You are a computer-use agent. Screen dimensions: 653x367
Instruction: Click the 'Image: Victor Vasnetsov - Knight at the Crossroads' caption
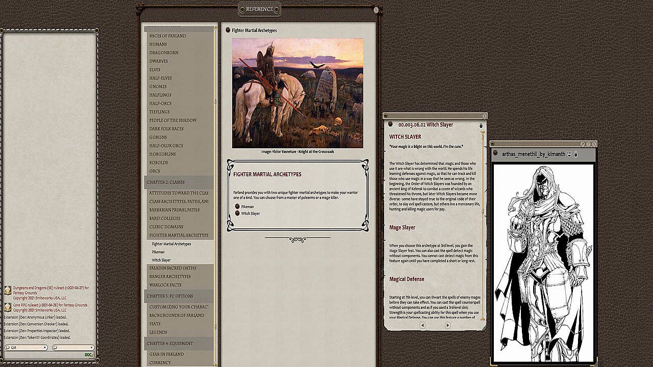(x=297, y=151)
